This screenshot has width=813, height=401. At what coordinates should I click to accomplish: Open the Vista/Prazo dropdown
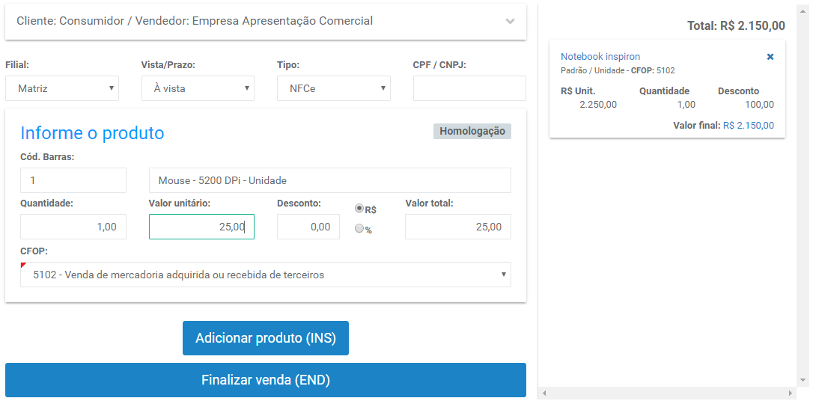[198, 88]
